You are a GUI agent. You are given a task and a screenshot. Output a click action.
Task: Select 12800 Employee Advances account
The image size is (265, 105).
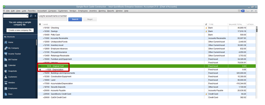147,49
